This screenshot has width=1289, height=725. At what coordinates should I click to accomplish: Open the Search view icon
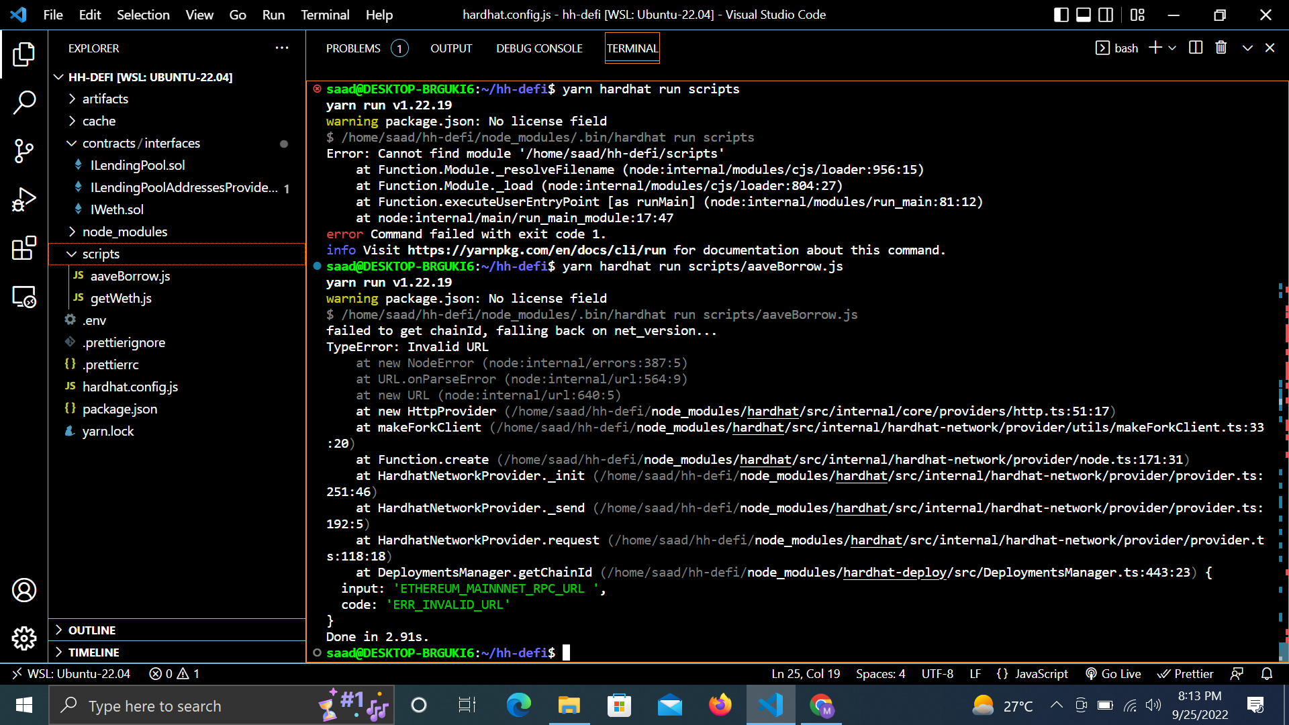tap(23, 103)
